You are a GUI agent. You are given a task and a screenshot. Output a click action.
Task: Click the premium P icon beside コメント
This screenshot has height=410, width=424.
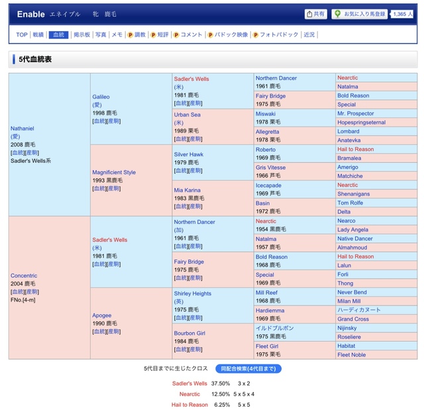point(176,35)
